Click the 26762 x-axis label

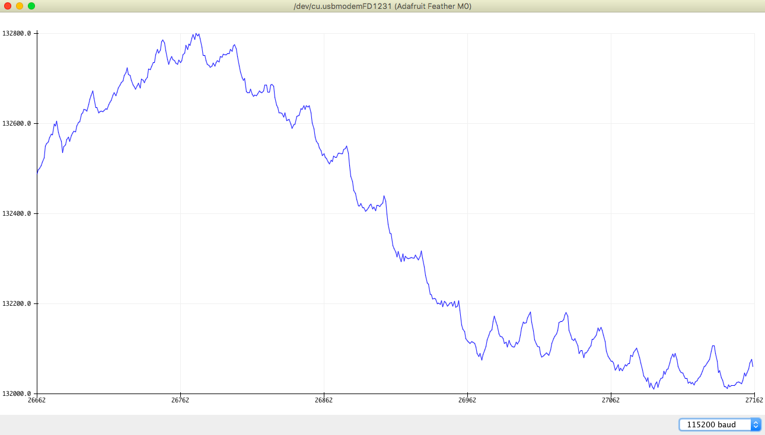point(180,400)
